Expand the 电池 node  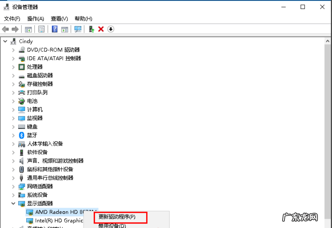pos(13,101)
